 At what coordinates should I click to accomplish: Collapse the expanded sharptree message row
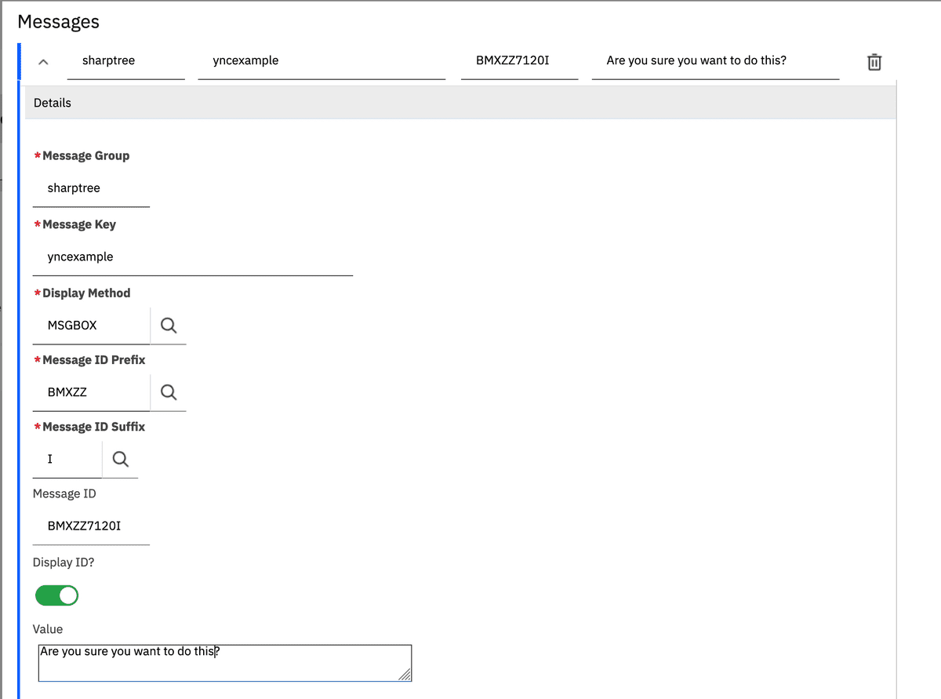tap(45, 61)
